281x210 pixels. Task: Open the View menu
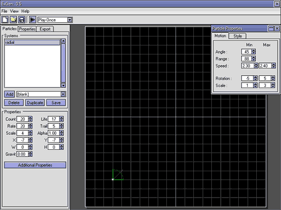[x=14, y=11]
